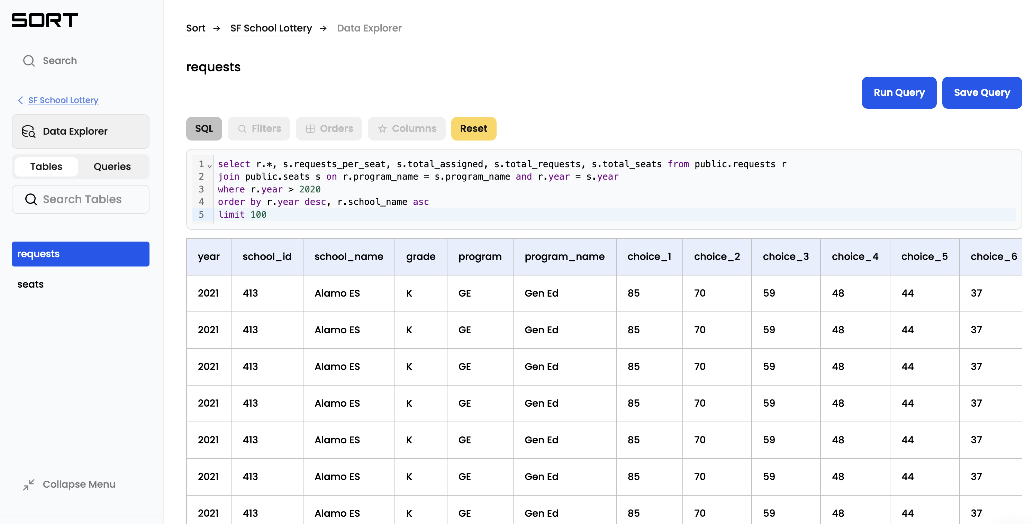Switch to the Queries tab
This screenshot has width=1034, height=524.
point(112,166)
